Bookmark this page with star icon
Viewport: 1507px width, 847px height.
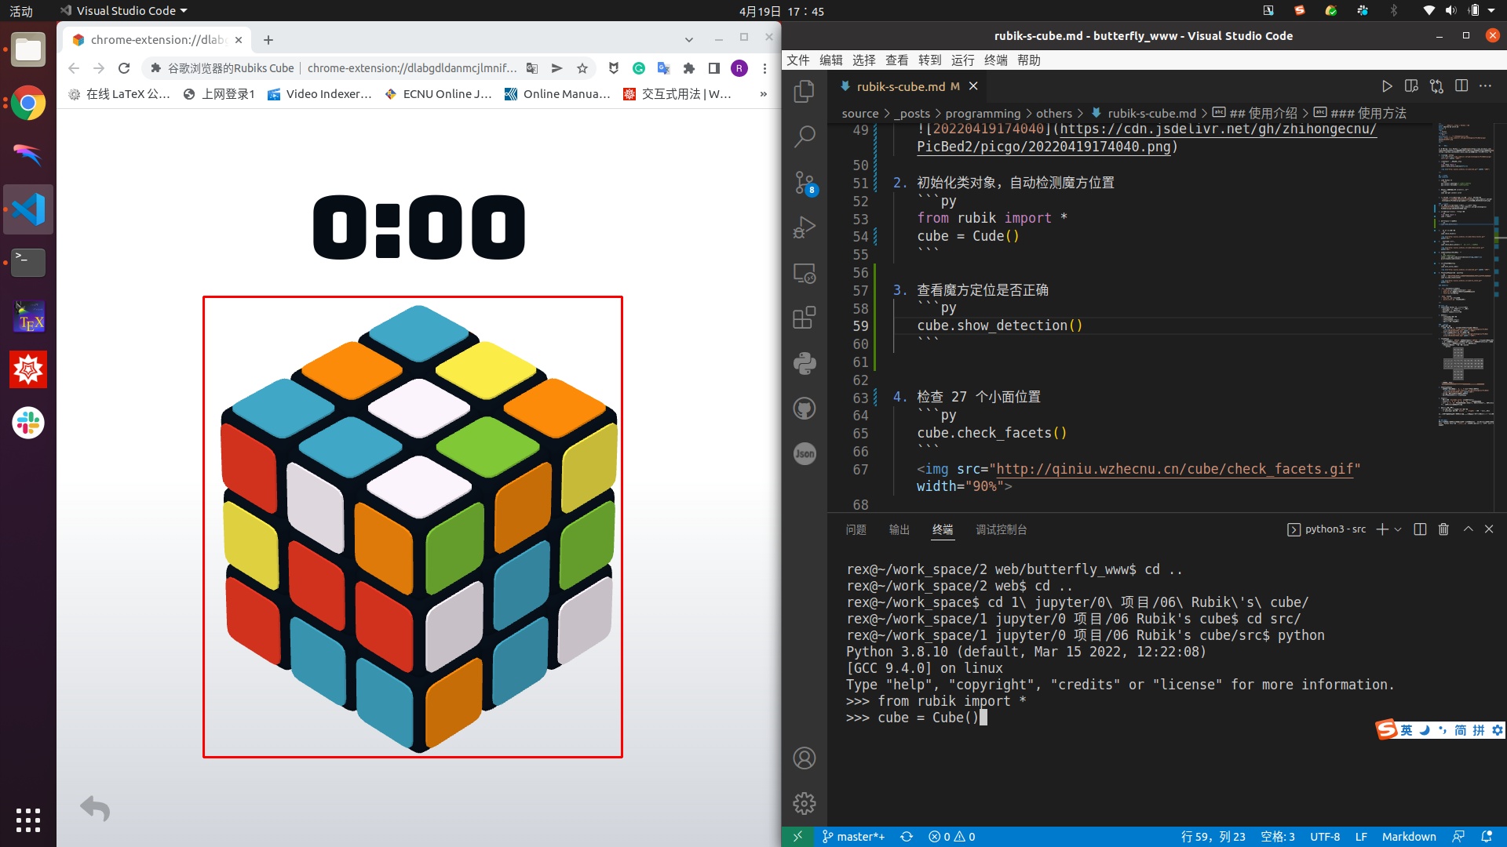pos(582,68)
